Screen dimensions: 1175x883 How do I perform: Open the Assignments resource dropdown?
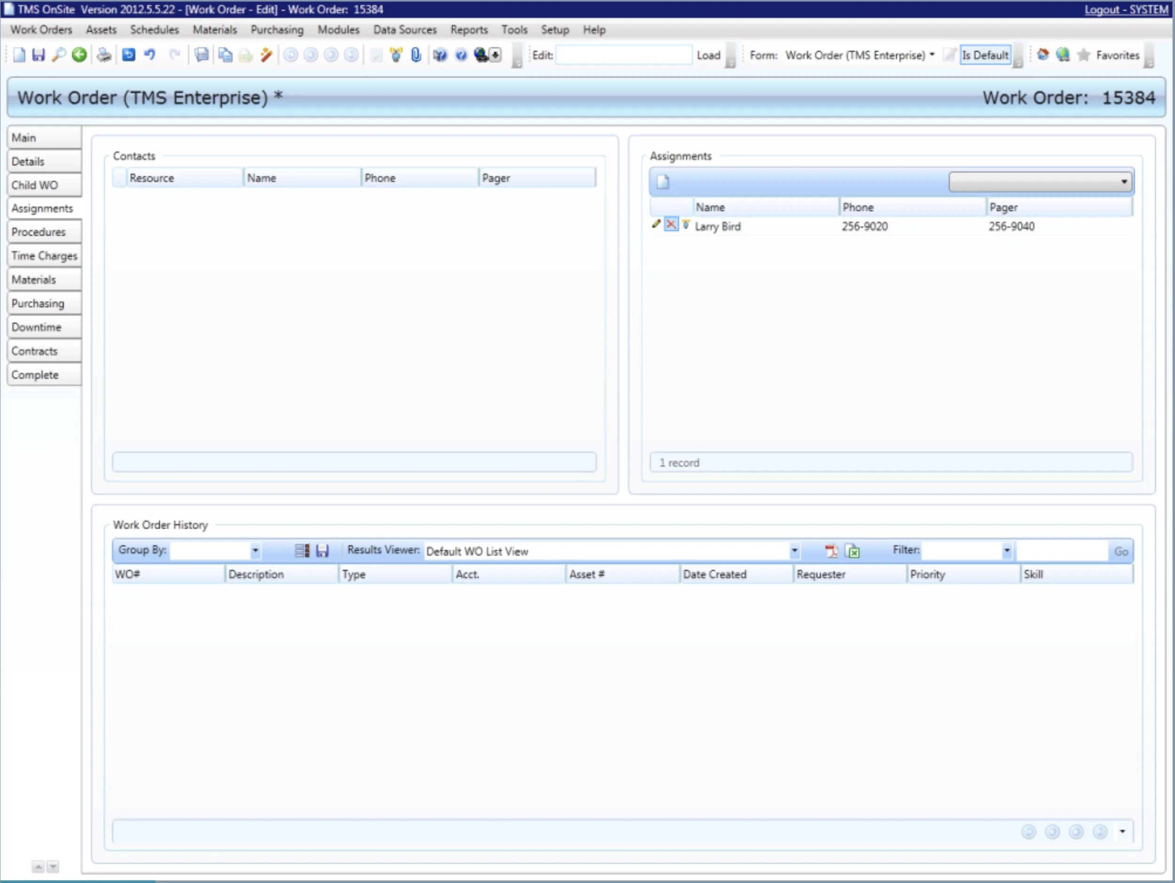pos(1124,181)
